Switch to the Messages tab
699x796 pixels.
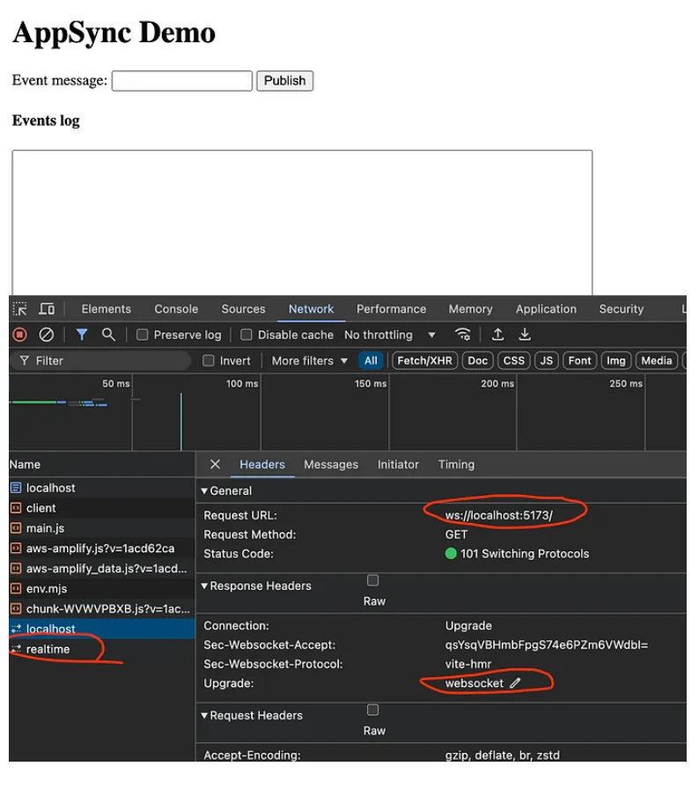click(x=331, y=464)
